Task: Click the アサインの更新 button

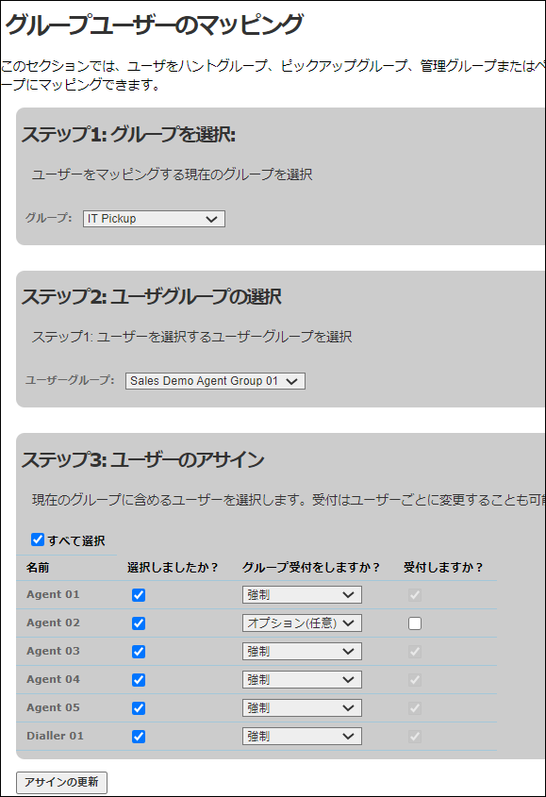Action: (x=61, y=782)
